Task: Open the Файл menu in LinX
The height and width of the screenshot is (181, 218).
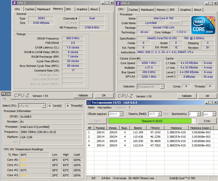Action: pyautogui.click(x=91, y=108)
